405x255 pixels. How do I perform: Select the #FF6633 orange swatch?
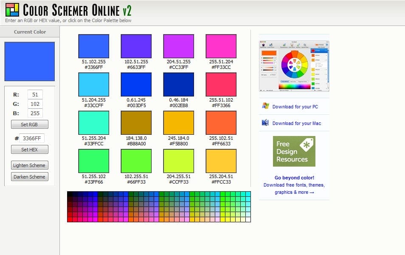220,123
